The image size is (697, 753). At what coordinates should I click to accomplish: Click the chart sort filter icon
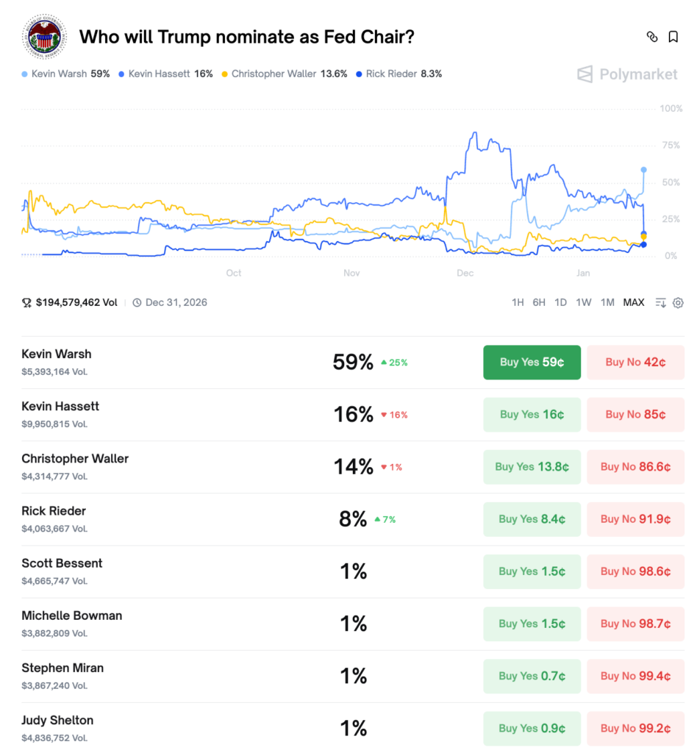[x=660, y=303]
